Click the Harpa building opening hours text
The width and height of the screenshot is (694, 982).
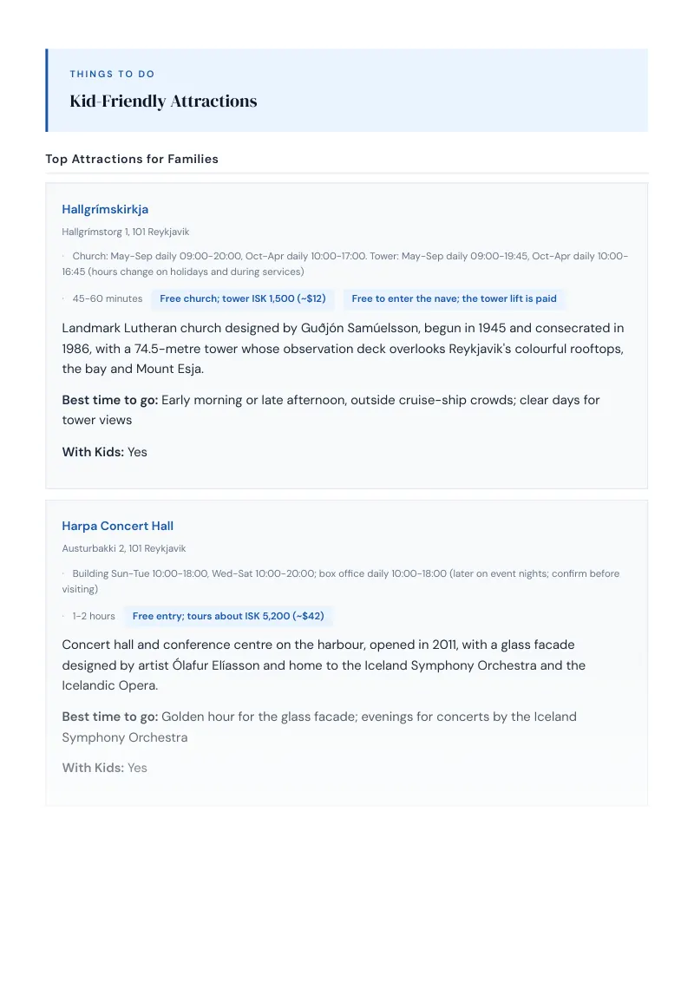tap(342, 581)
